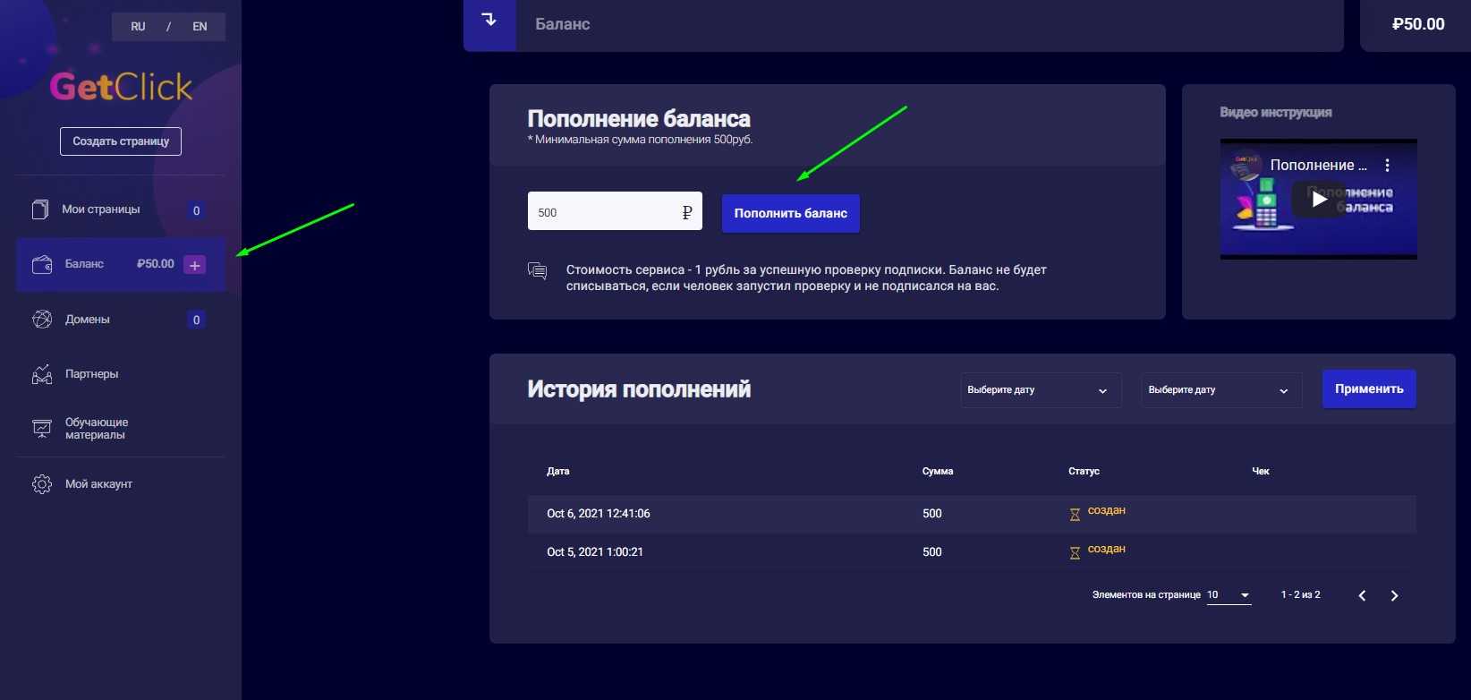Click the Партнеры chart icon
Viewport: 1471px width, 700px height.
[x=42, y=374]
